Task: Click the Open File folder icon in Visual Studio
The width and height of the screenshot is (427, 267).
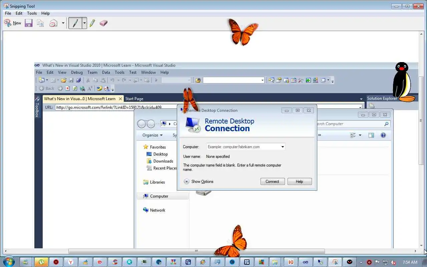Action: pyautogui.click(x=63, y=80)
